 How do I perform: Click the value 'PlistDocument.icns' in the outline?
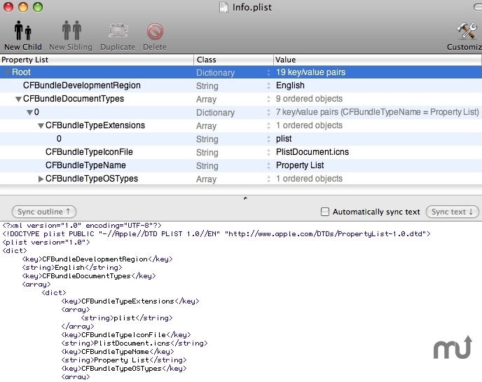312,152
